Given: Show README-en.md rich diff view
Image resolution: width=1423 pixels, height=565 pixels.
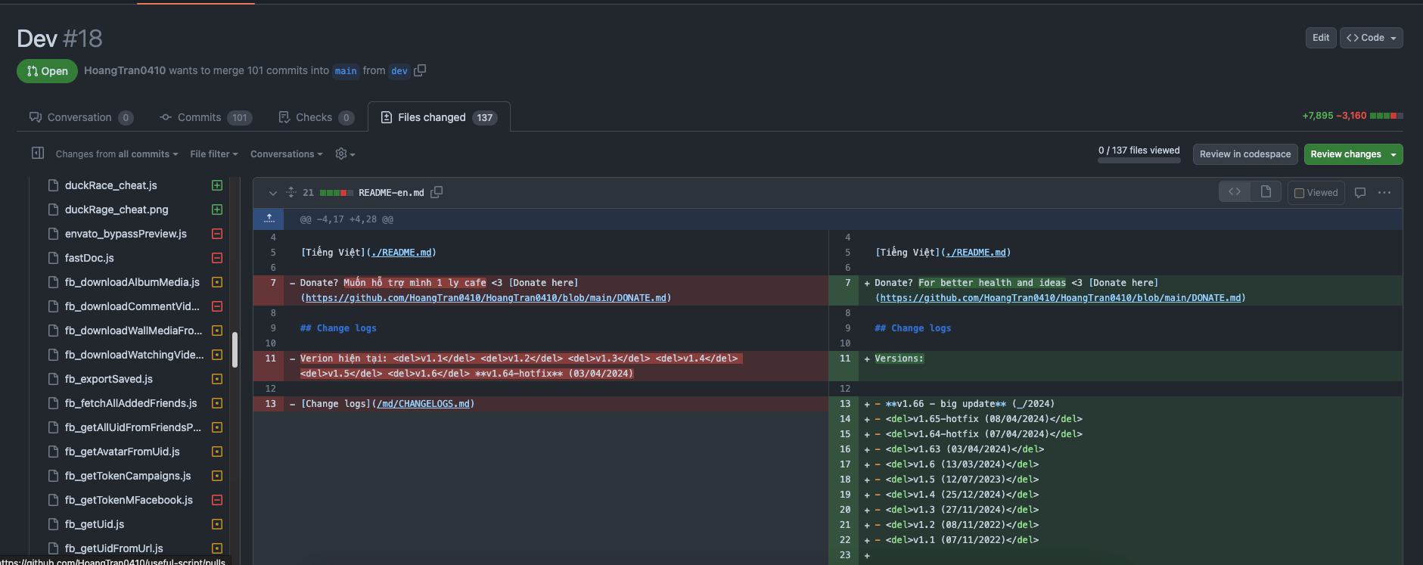Looking at the screenshot, I should pos(1266,192).
